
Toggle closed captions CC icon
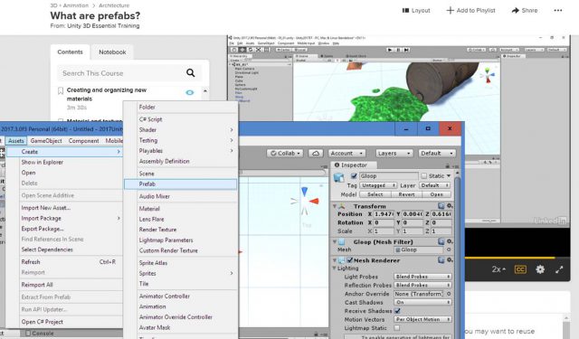[520, 269]
